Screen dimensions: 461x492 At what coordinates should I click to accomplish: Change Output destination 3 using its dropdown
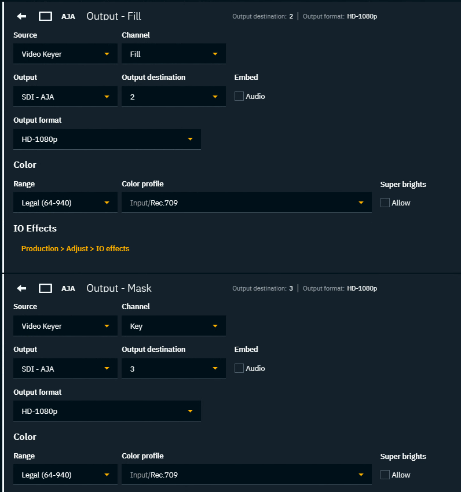coord(173,368)
